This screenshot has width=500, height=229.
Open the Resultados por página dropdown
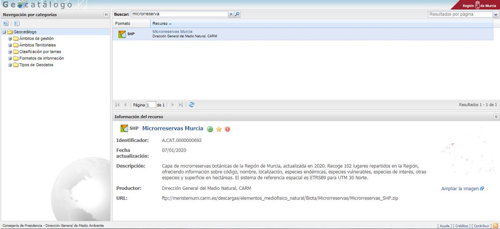pos(495,14)
